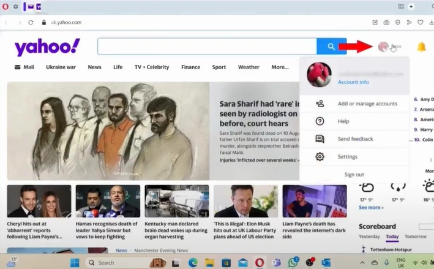Open Sara Sharif headline article
434x269 pixels.
pos(259,113)
